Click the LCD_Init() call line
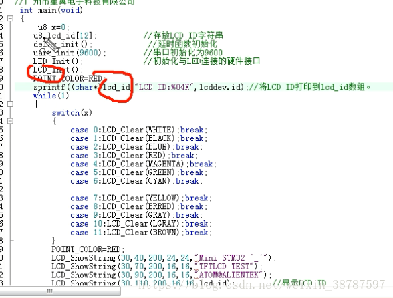This screenshot has width=393, height=298. (x=58, y=70)
